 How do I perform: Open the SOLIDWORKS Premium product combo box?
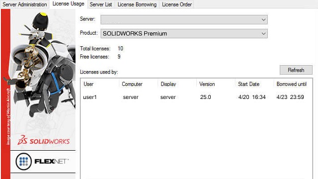pyautogui.click(x=184, y=34)
